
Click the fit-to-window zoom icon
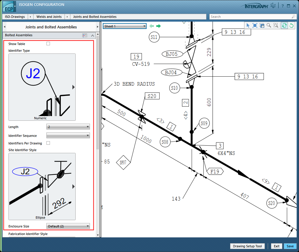coord(255,26)
